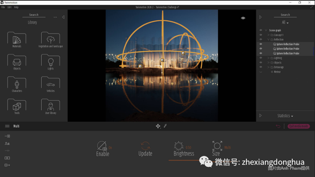Expand the Entourage folder
This screenshot has width=315, height=177.
(268, 67)
